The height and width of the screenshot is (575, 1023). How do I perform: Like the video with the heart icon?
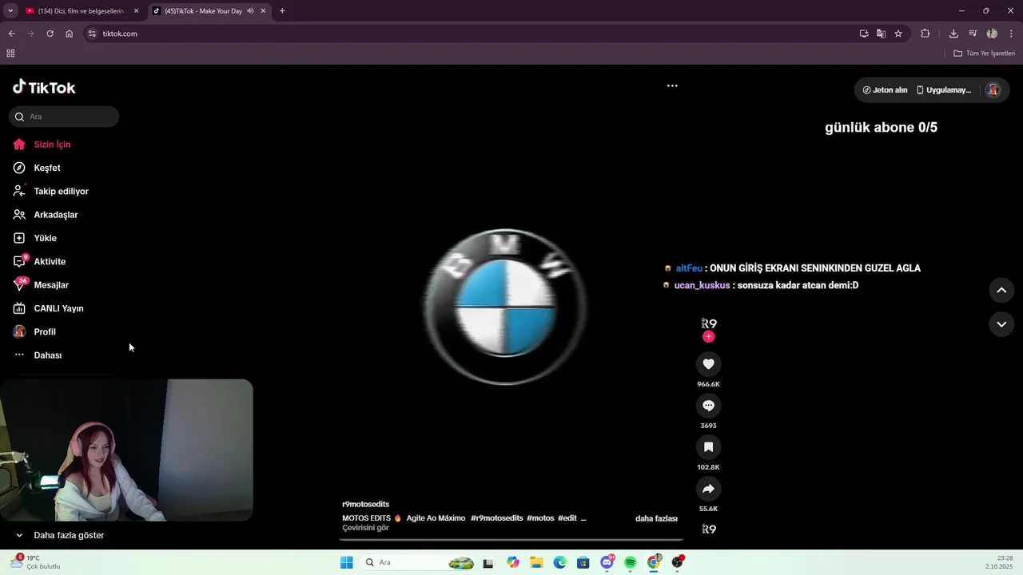(x=708, y=364)
